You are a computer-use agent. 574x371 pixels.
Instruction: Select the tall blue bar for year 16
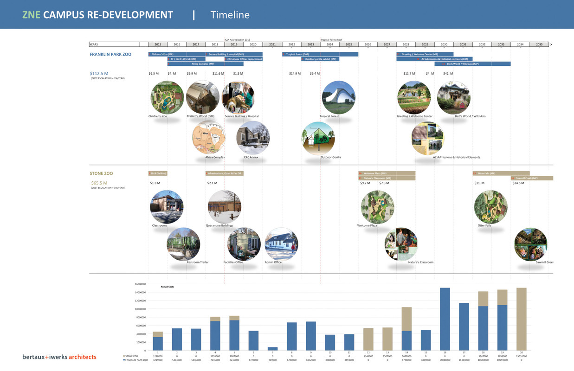coord(445,319)
